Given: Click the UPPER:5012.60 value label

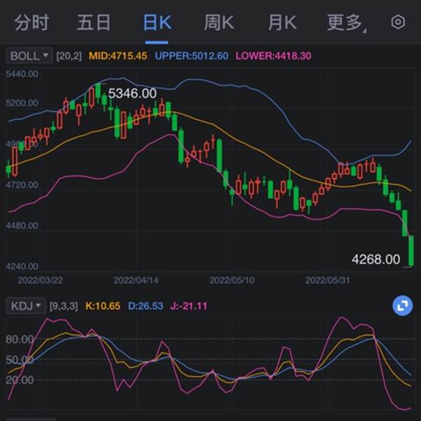Looking at the screenshot, I should pos(192,56).
